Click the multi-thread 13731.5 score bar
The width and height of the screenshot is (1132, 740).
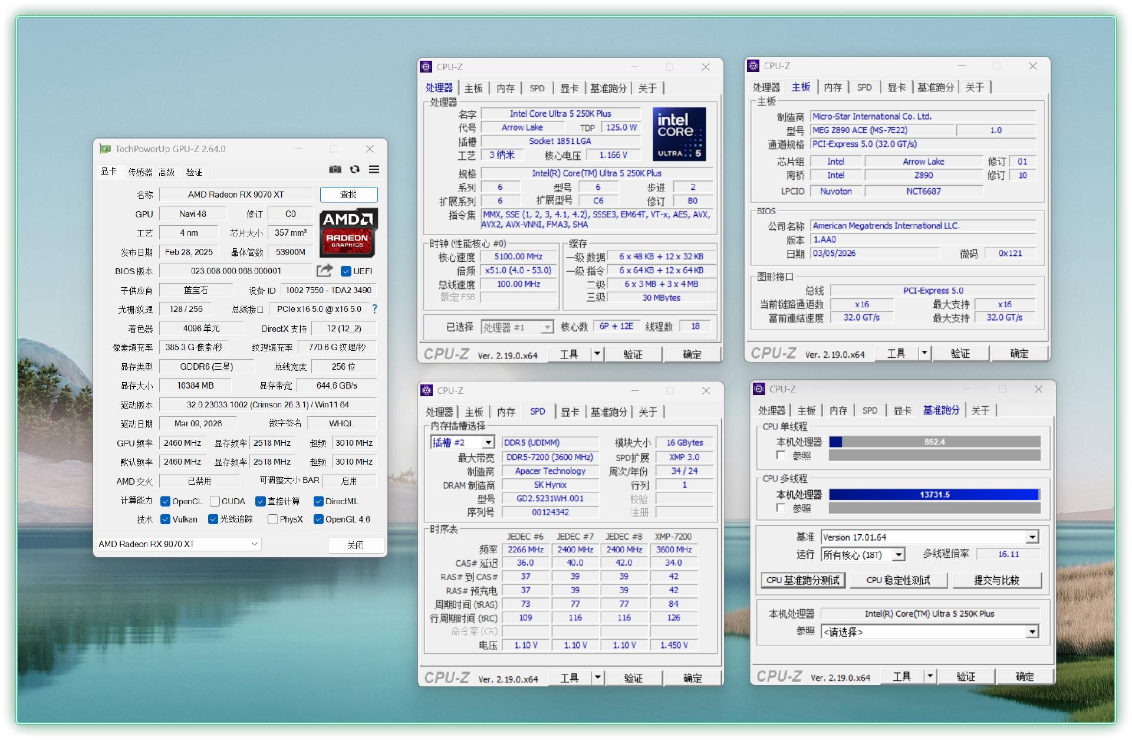pyautogui.click(x=934, y=495)
